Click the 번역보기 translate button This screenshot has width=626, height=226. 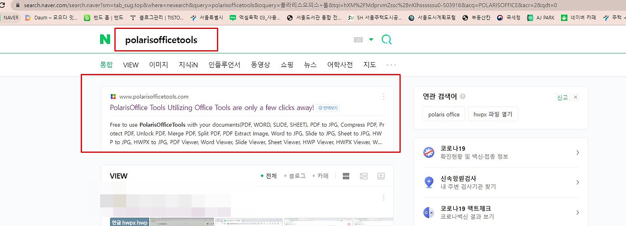328,108
